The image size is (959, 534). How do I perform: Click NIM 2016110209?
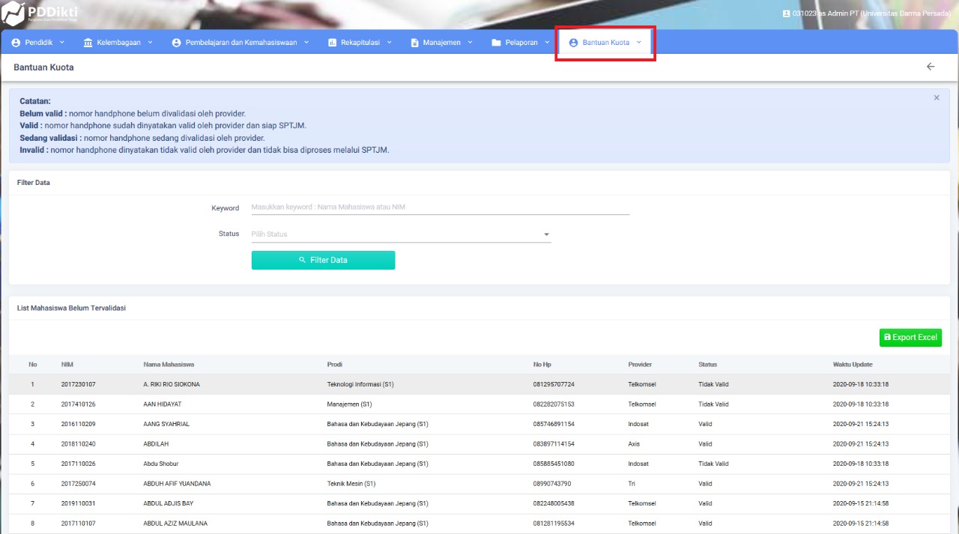coord(79,424)
